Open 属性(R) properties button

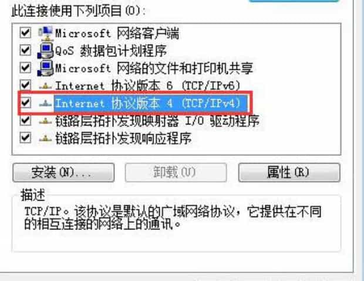(289, 172)
